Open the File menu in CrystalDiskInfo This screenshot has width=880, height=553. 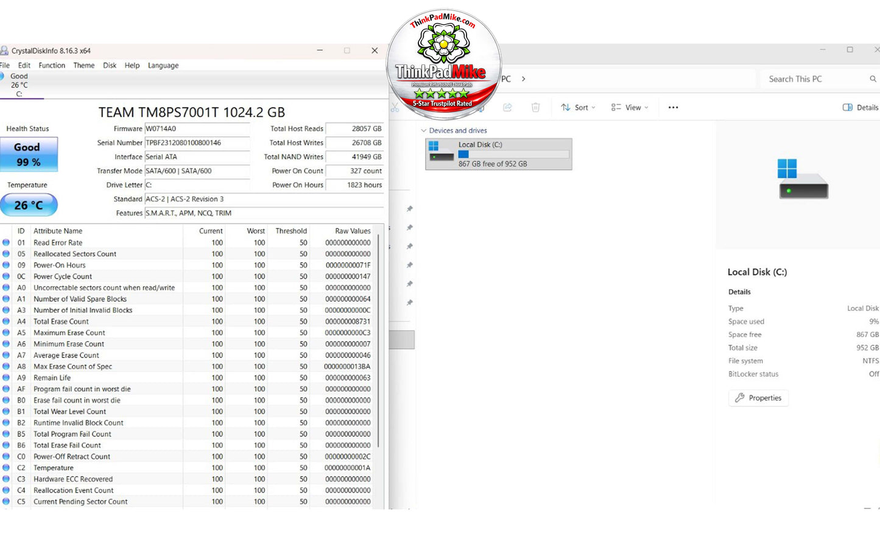pos(5,65)
